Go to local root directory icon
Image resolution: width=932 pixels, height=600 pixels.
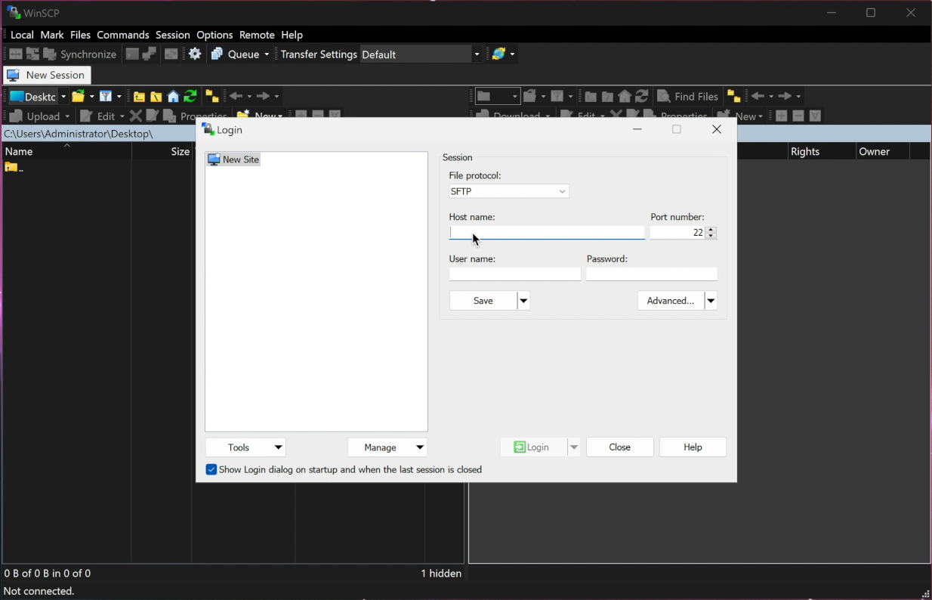pyautogui.click(x=156, y=96)
